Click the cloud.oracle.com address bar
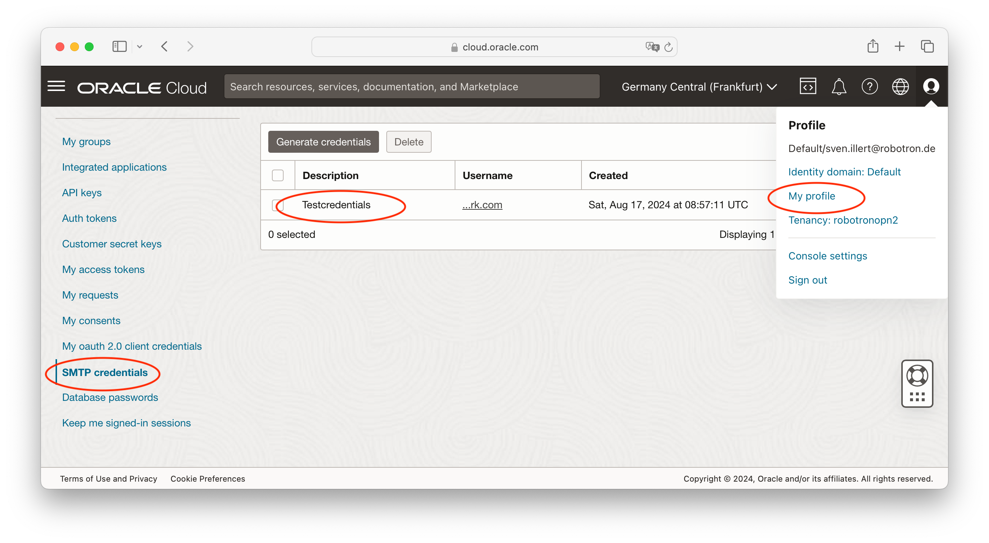This screenshot has height=543, width=989. point(494,47)
